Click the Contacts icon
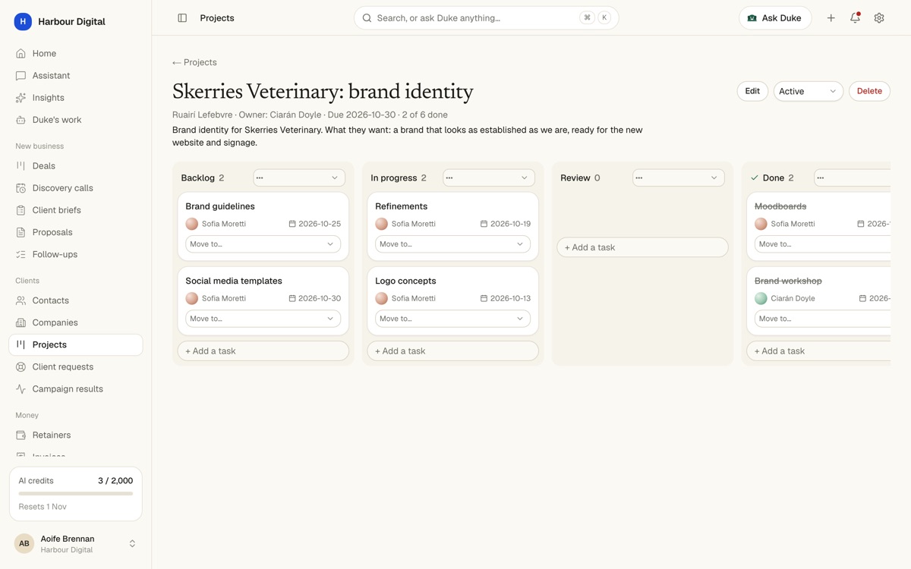Viewport: 911px width, 569px height. pos(20,300)
